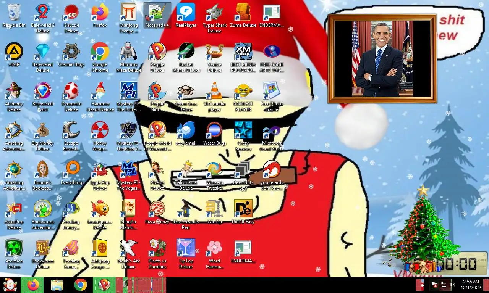Select the Notepad++ desktop icon
Image resolution: width=489 pixels, height=293 pixels.
[157, 16]
